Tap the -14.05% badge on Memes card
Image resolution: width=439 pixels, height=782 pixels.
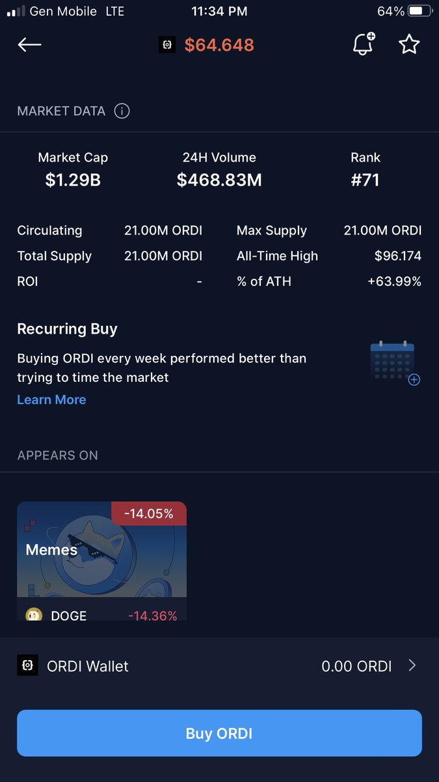149,514
